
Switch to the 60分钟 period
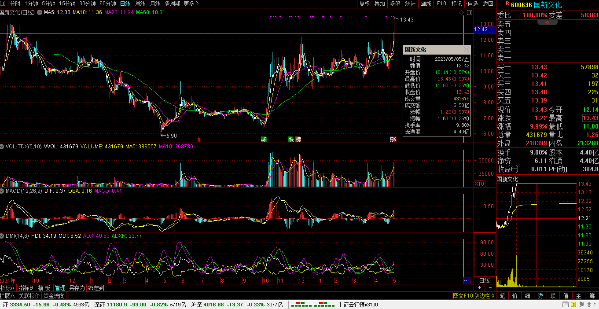[108, 4]
